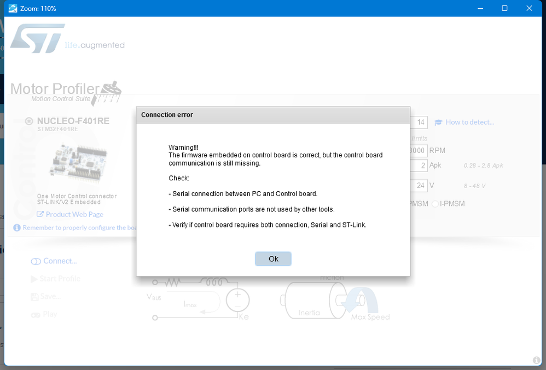Click the Connect toggle icon

(x=36, y=261)
